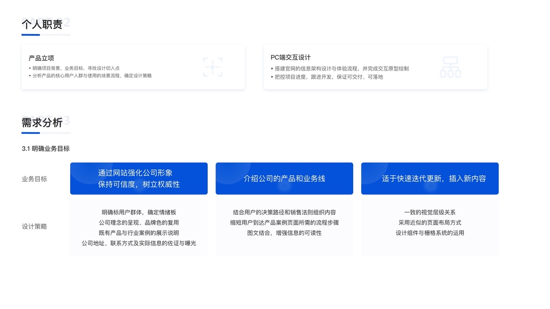Select the 个人职责 section heading
The image size is (550, 309).
coord(42,24)
